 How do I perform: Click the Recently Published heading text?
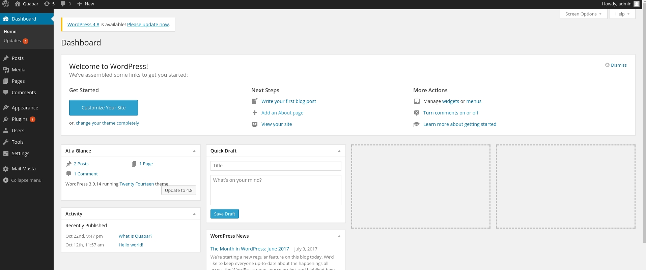[86, 226]
